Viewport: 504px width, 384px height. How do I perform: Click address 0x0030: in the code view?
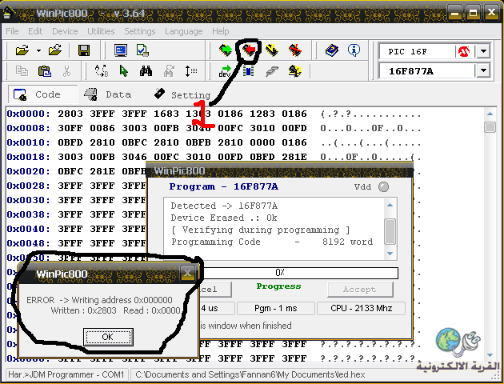[29, 200]
